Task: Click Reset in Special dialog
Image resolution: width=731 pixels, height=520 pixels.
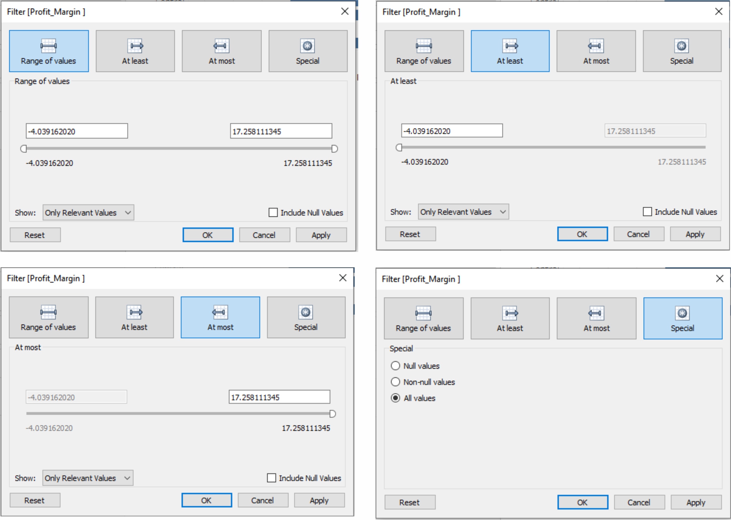Action: 410,502
